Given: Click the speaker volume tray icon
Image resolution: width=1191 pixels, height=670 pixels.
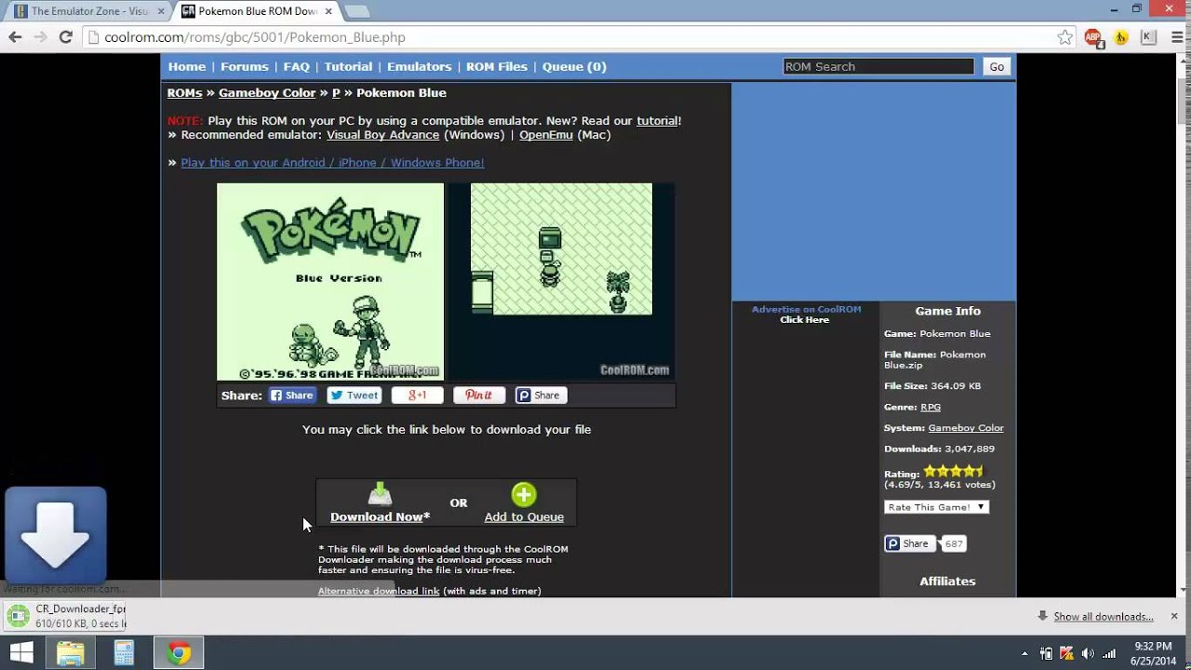Looking at the screenshot, I should (x=1088, y=653).
